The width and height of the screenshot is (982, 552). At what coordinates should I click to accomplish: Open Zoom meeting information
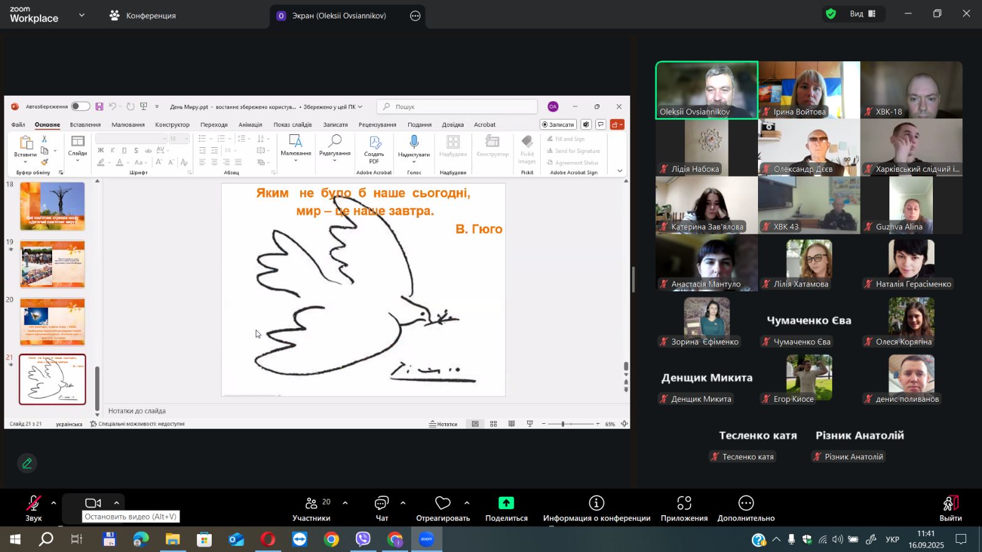click(597, 508)
